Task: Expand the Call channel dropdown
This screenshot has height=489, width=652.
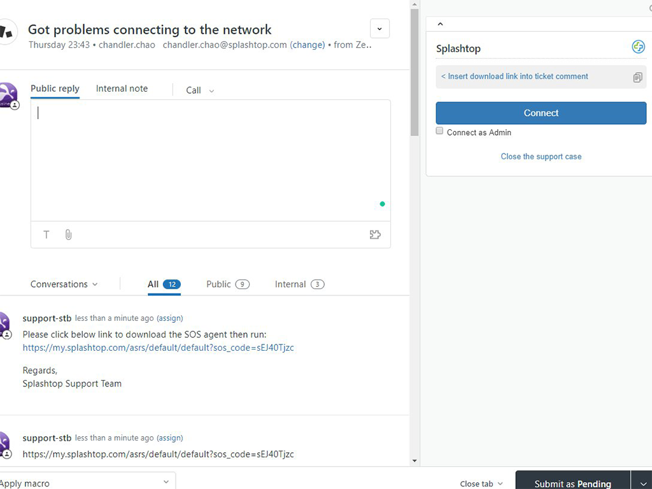Action: click(200, 90)
